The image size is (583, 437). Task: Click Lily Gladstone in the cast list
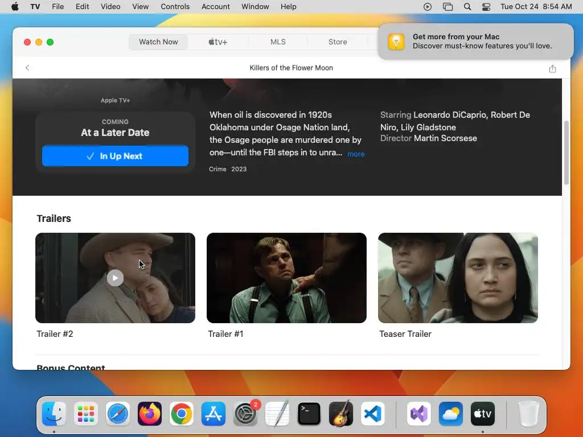tap(428, 127)
